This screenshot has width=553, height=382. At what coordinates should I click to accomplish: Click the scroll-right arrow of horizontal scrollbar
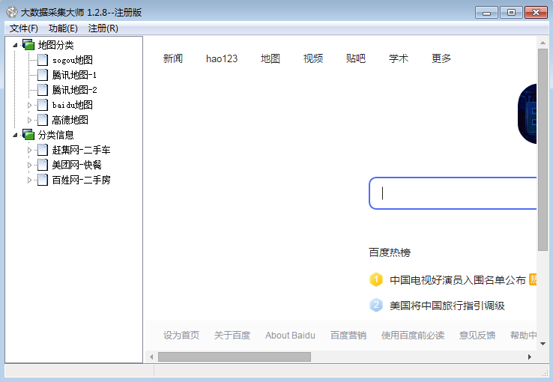530,357
